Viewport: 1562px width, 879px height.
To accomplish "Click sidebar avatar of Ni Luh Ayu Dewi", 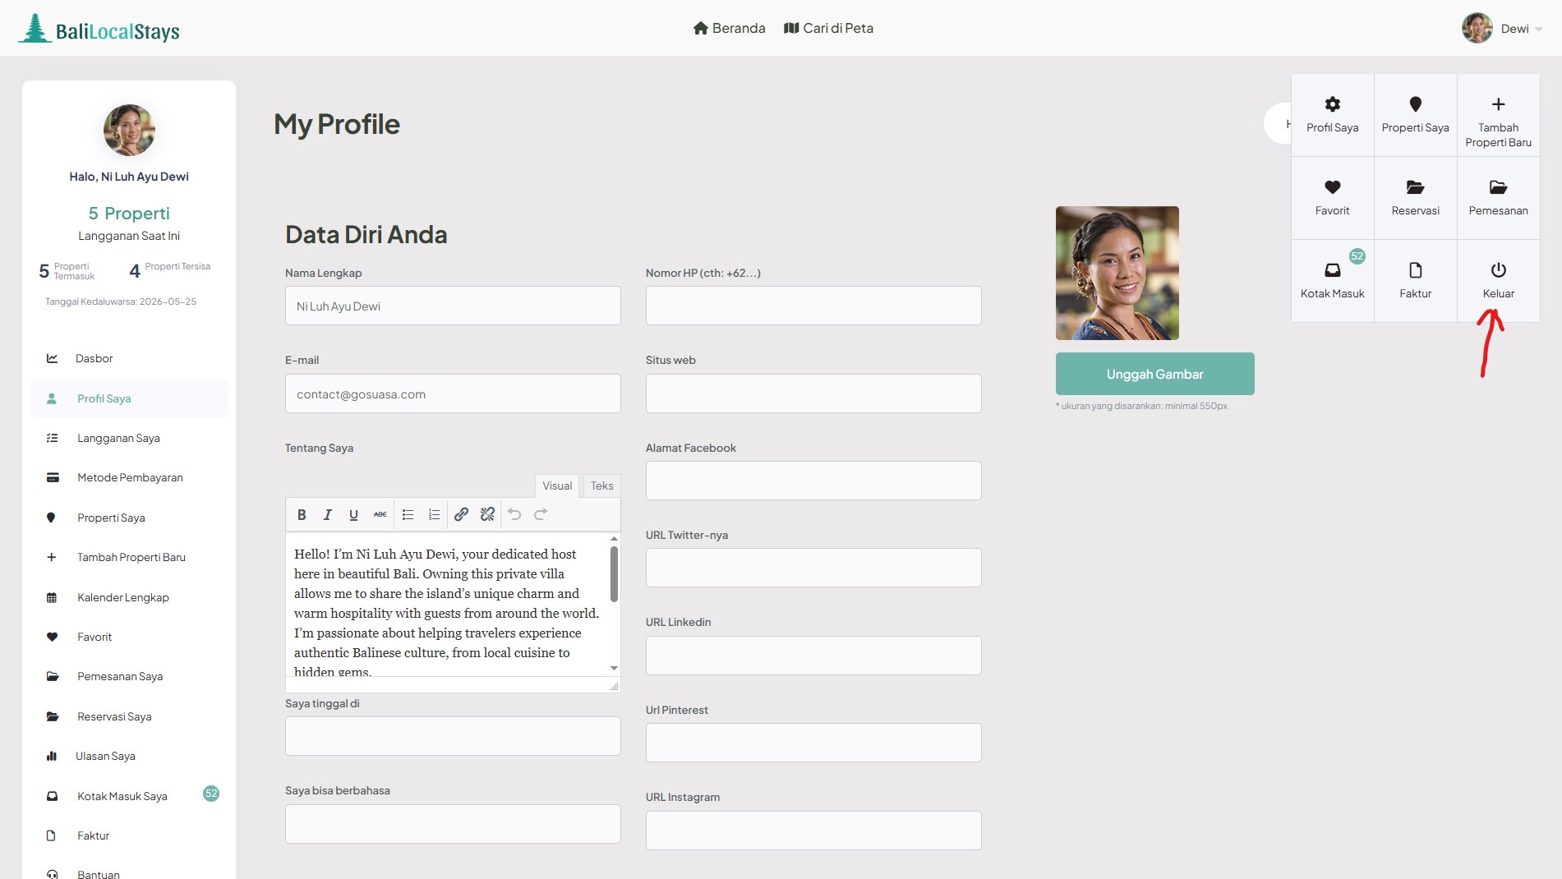I will pyautogui.click(x=129, y=130).
